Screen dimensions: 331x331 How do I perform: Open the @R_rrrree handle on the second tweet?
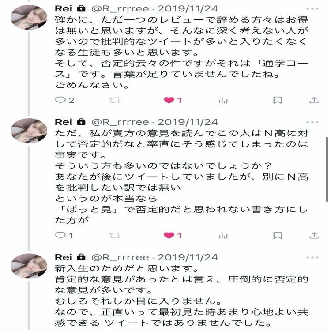pyautogui.click(x=120, y=122)
